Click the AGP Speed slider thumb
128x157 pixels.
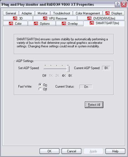68,69
